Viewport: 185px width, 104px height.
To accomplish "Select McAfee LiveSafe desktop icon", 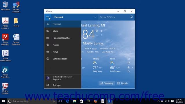I will pyautogui.click(x=5, y=88).
